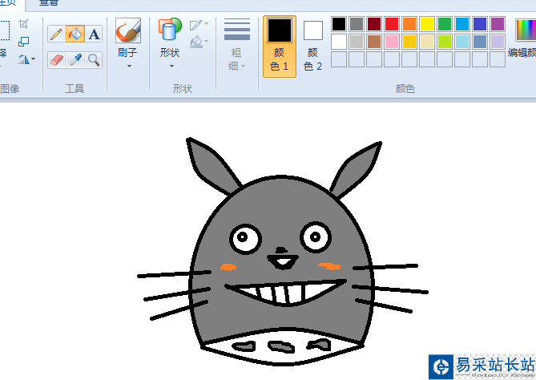The height and width of the screenshot is (380, 536).
Task: Expand the thickness (粗细) dropdown
Action: tap(243, 66)
